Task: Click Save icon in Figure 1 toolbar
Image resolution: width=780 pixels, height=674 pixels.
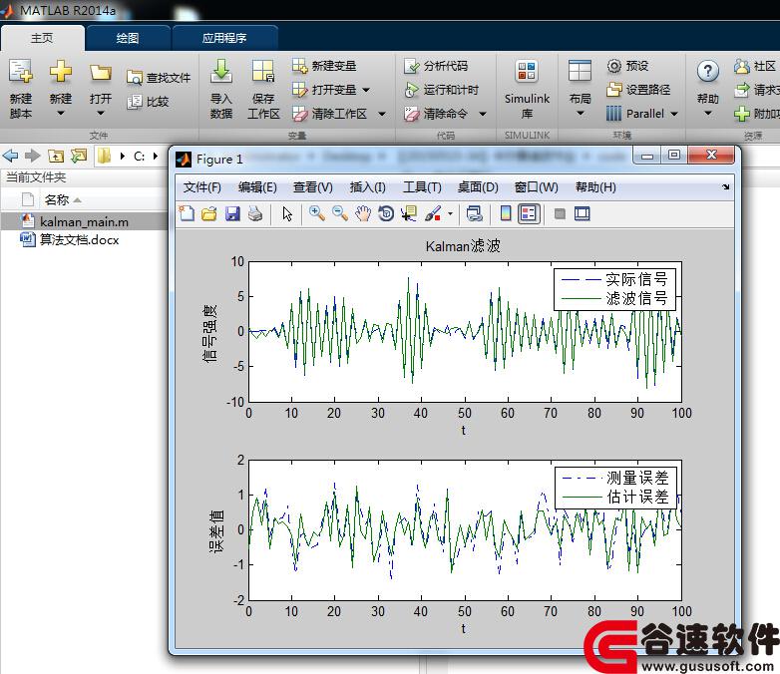Action: click(x=232, y=214)
